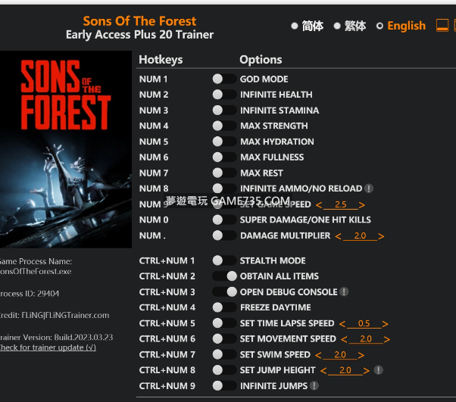Decrease time lapse speed with left arrow

(x=343, y=323)
